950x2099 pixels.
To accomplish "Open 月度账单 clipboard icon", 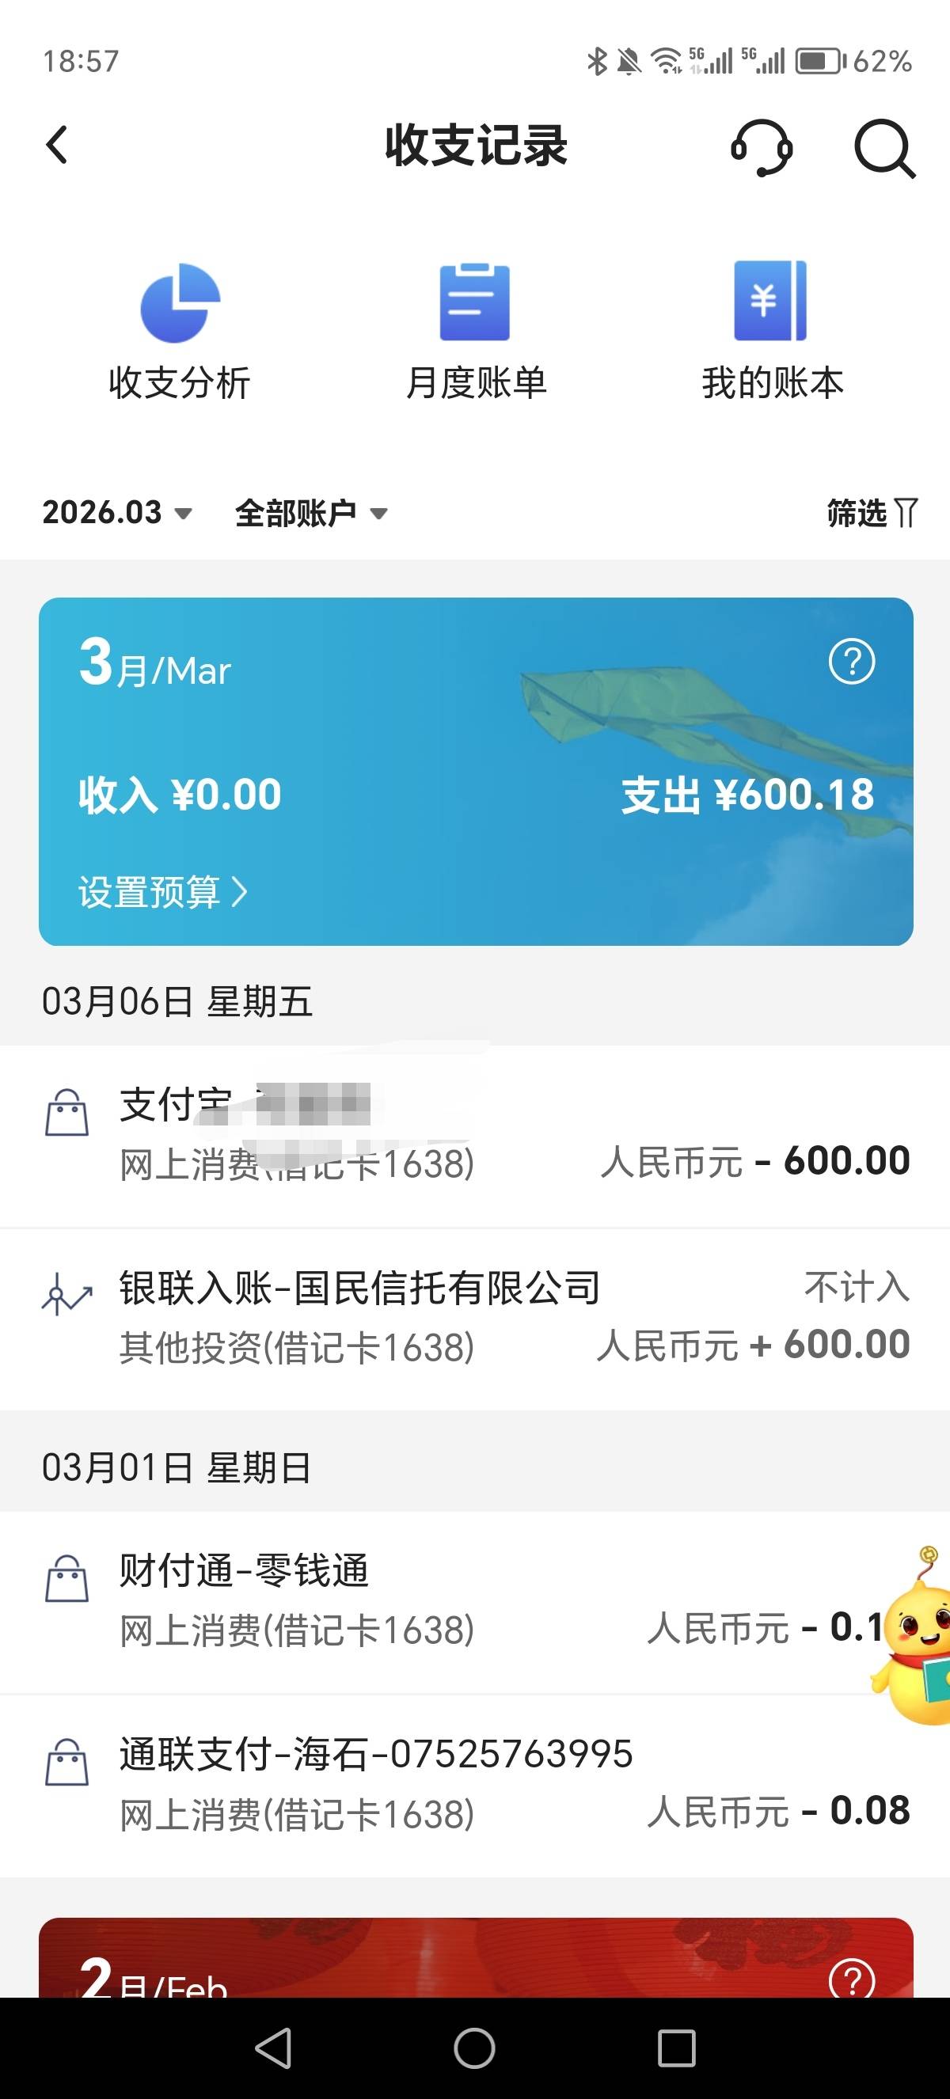I will click(475, 302).
